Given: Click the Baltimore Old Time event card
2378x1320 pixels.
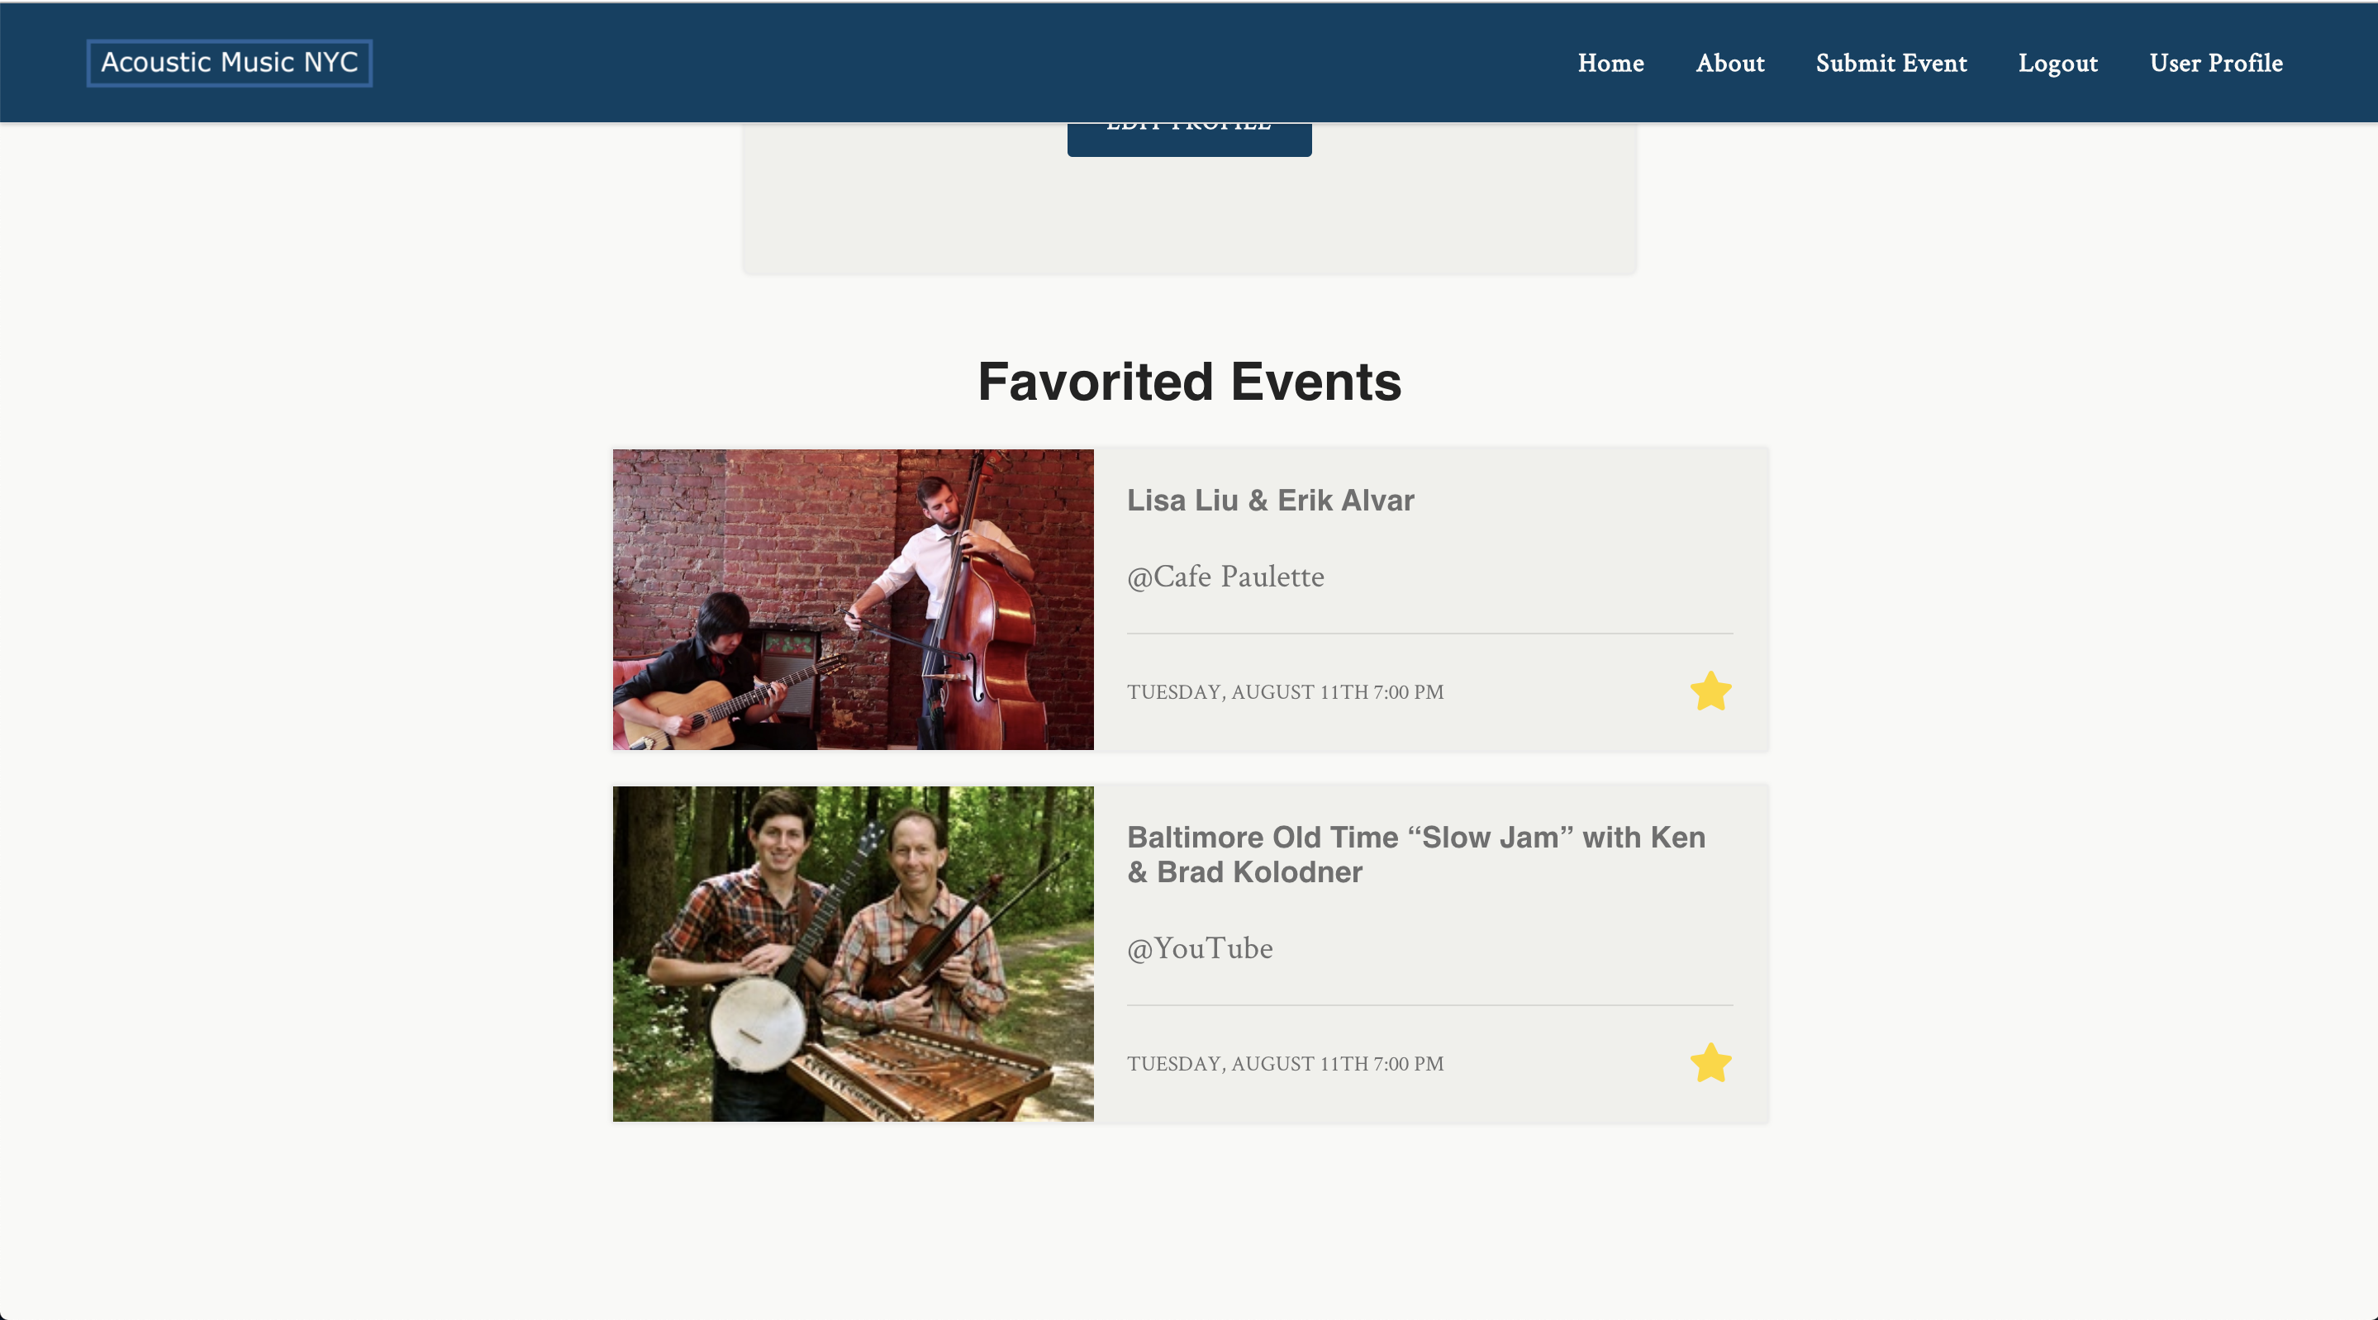Looking at the screenshot, I should (1190, 953).
